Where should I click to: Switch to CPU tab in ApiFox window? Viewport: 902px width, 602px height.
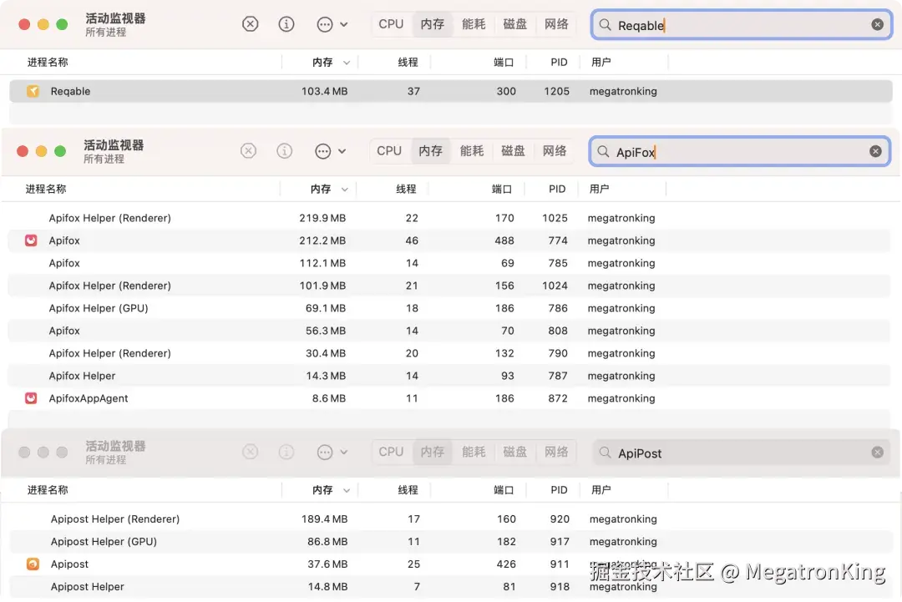(389, 150)
